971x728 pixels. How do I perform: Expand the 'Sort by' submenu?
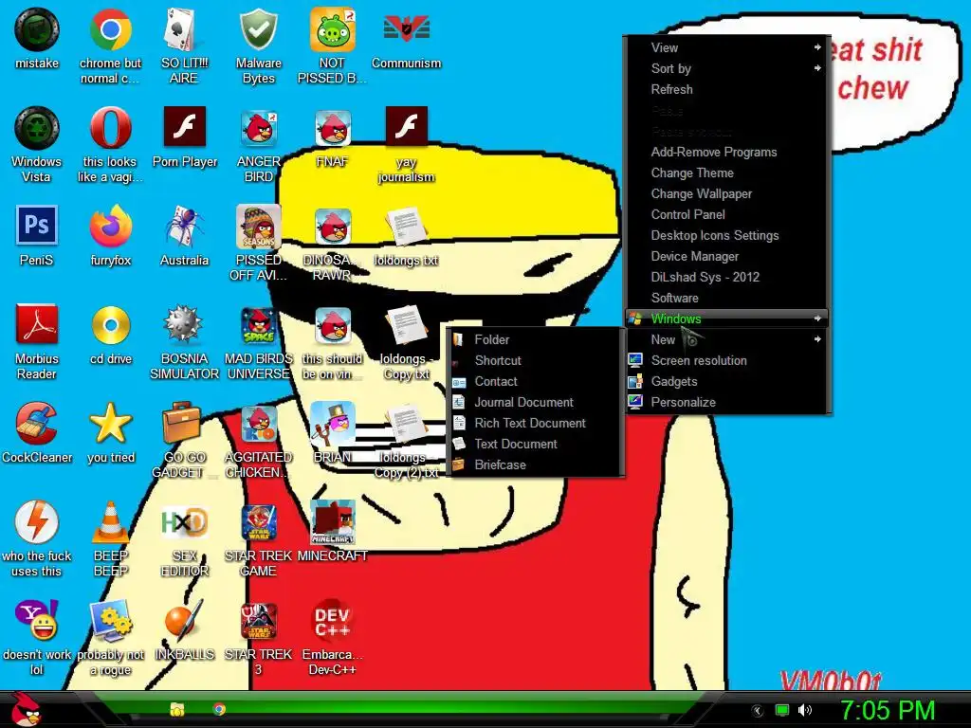[727, 68]
